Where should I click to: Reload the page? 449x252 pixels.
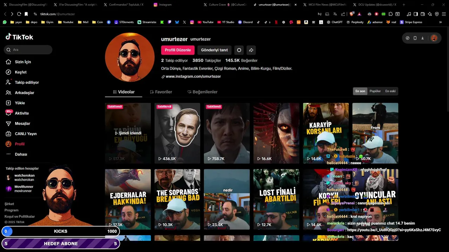tap(19, 14)
